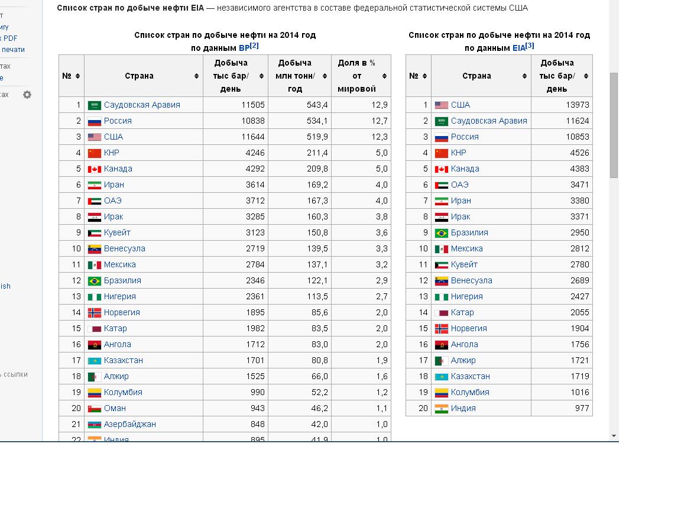Open the EIA link in right table caption
Viewport: 681px width, 511px height.
tap(519, 48)
